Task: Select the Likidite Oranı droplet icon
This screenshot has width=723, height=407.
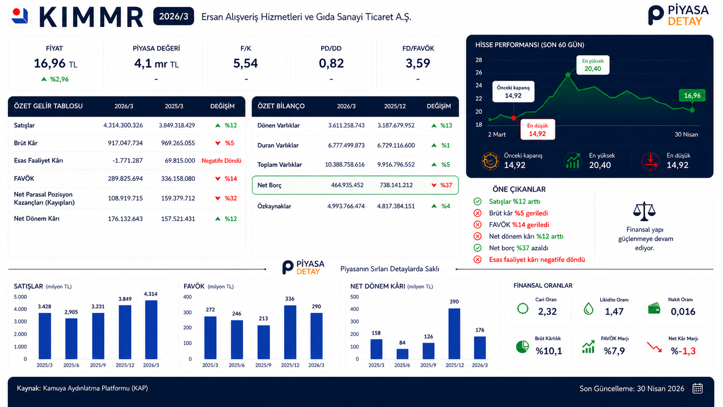Action: [589, 308]
